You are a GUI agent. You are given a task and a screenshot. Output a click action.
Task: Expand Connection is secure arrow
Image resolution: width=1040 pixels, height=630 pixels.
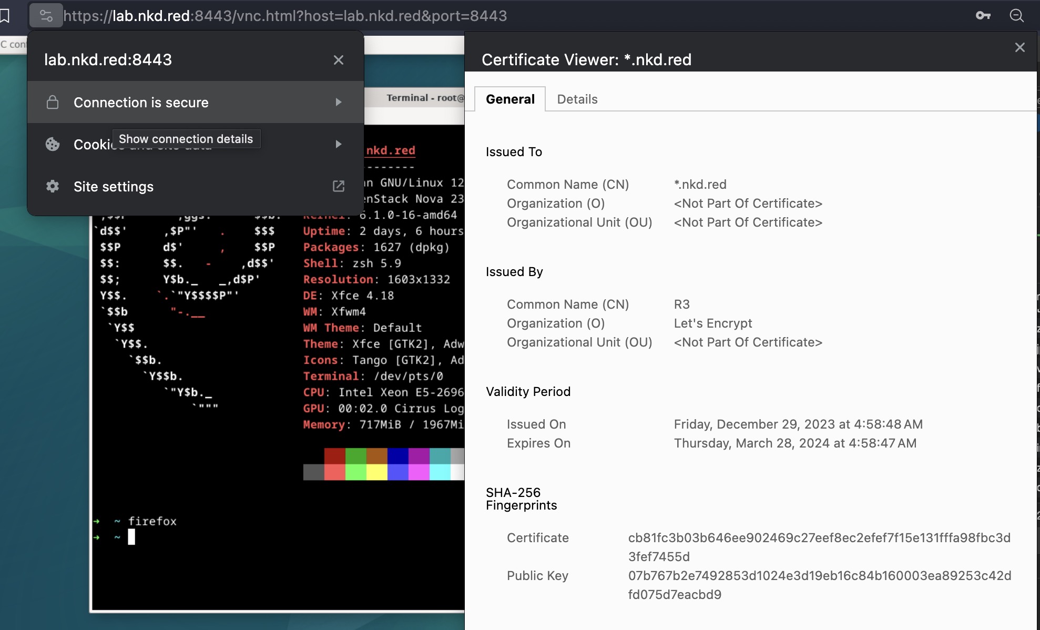(339, 102)
